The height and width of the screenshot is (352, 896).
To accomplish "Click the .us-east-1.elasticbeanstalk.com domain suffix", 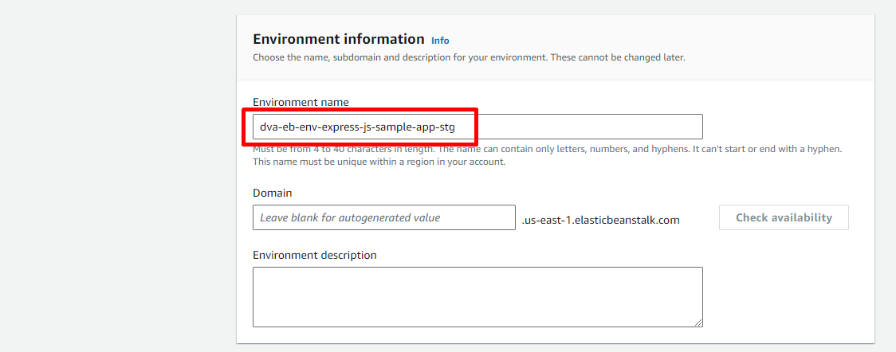I will click(600, 220).
